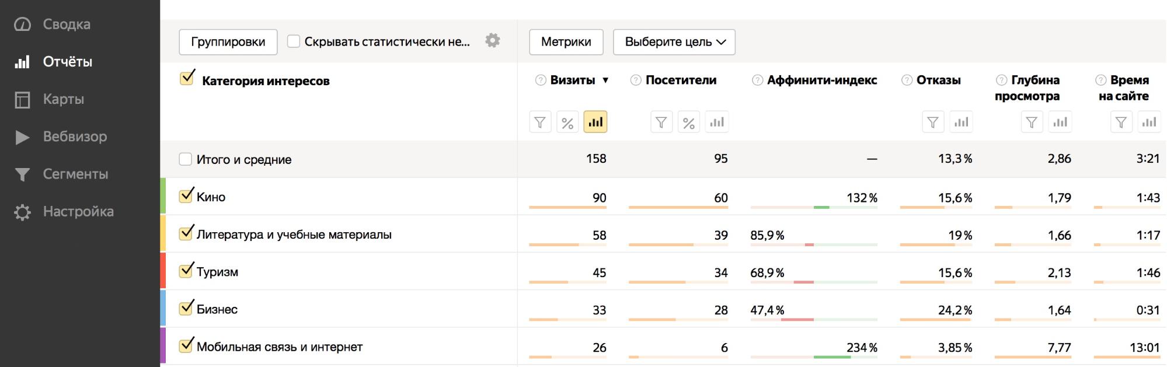Toggle the percent icon under Визиты
This screenshot has width=1167, height=367.
point(567,123)
